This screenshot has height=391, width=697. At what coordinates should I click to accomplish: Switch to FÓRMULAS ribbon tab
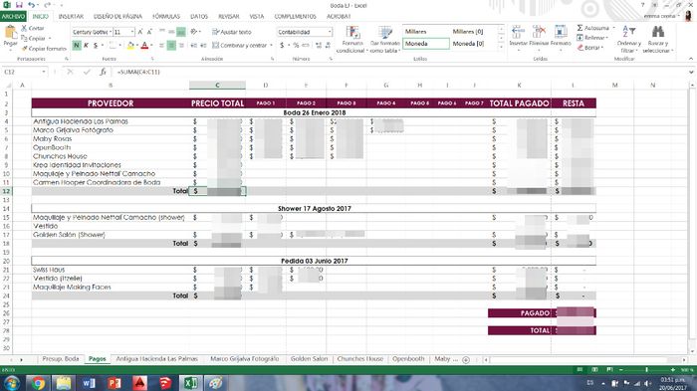tap(166, 17)
